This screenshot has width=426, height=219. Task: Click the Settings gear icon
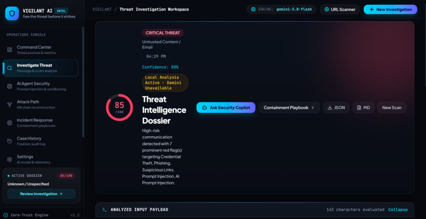pyautogui.click(x=10, y=159)
